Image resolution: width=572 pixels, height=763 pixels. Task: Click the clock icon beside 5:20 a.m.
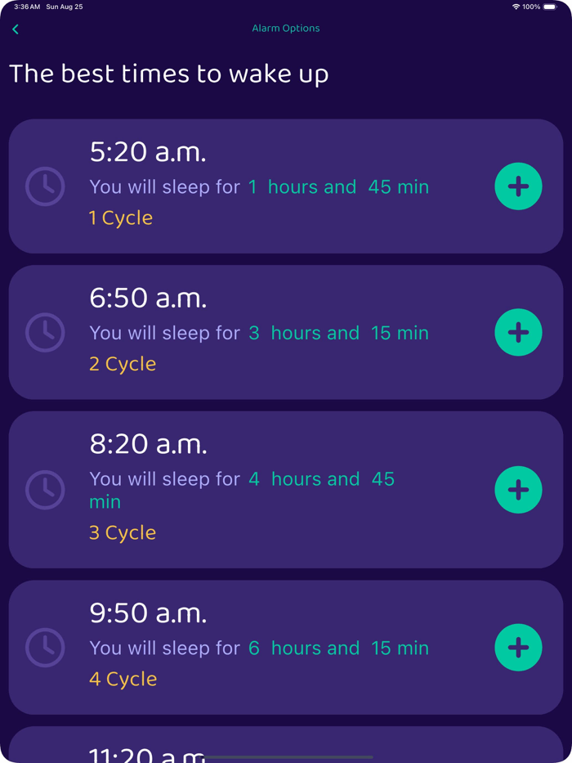click(45, 186)
